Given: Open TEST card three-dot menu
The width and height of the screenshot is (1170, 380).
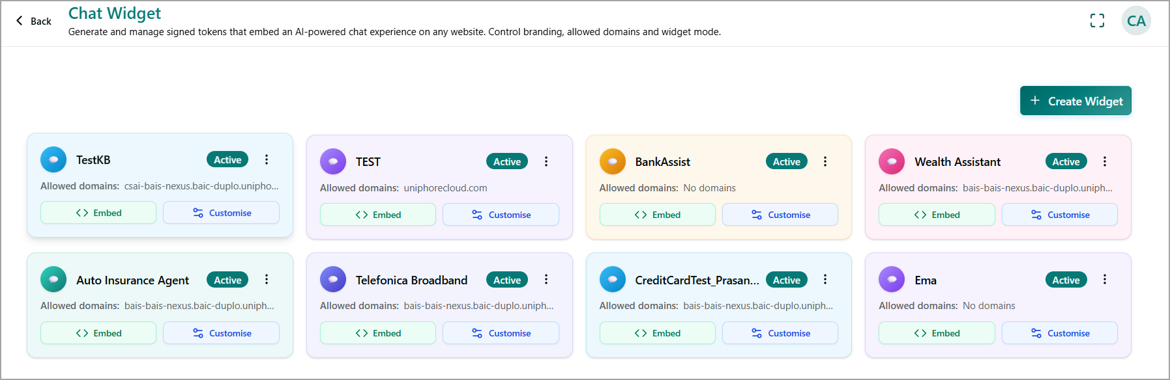Looking at the screenshot, I should [546, 161].
